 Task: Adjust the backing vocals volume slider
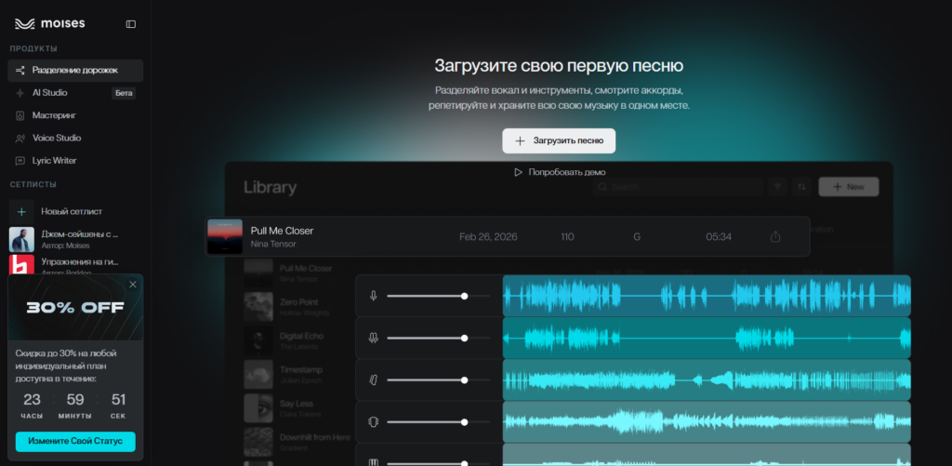point(439,338)
